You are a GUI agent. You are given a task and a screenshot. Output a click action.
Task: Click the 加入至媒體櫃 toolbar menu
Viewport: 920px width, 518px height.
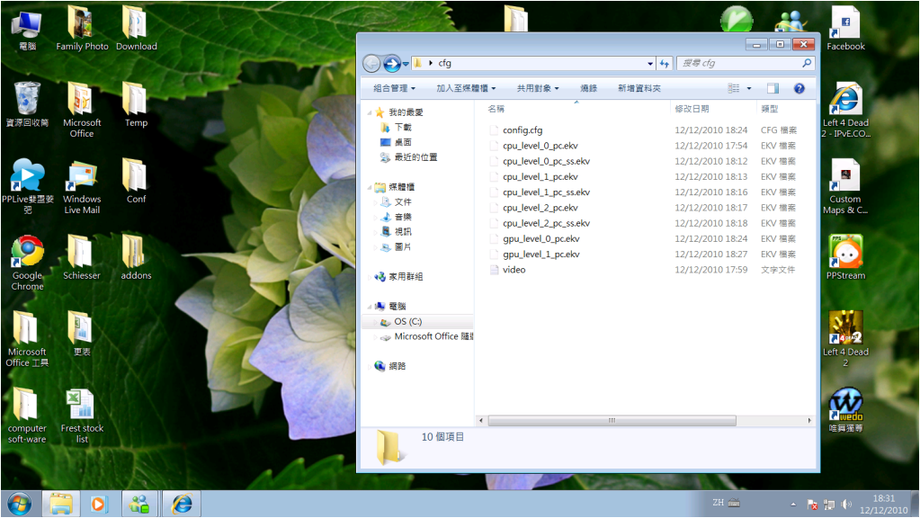coord(466,88)
